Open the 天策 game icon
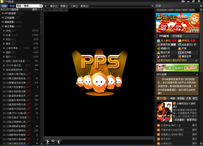Screen dimensions: 203x146 point(180,49)
